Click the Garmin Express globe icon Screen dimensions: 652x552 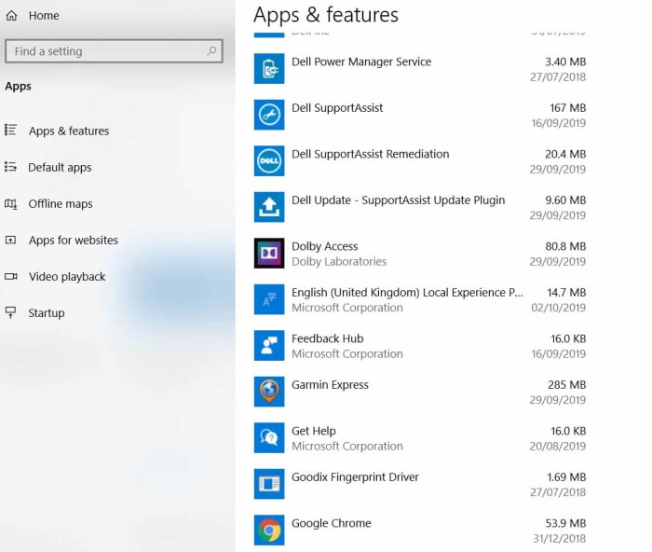coord(269,392)
